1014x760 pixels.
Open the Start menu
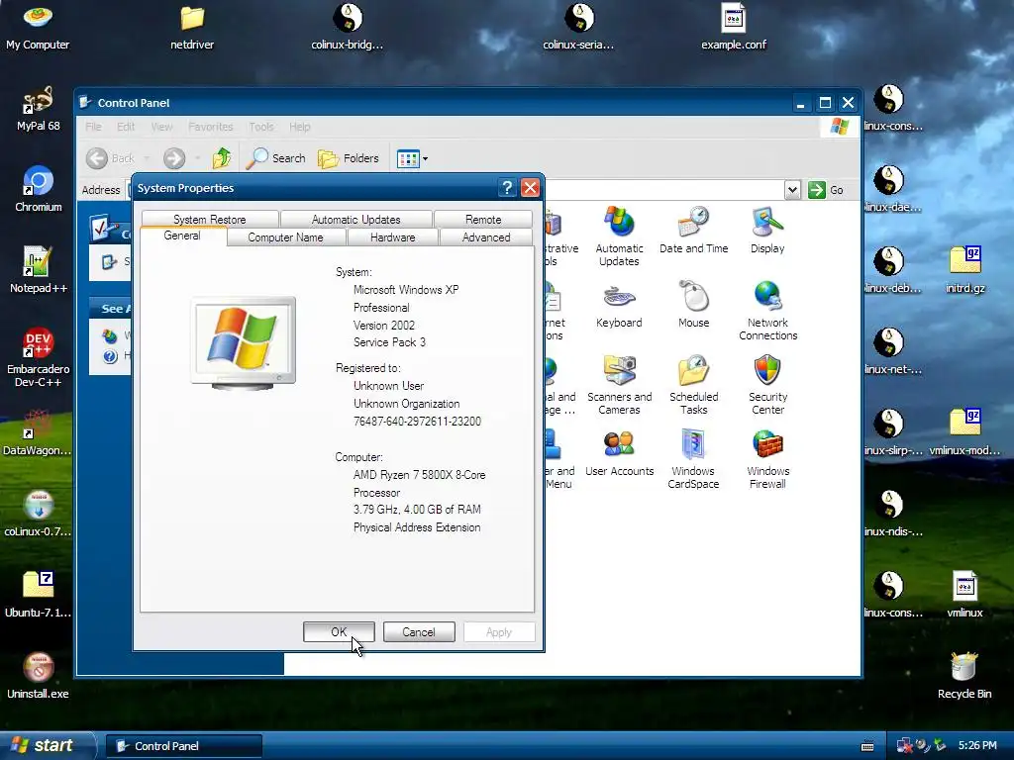[x=46, y=746]
